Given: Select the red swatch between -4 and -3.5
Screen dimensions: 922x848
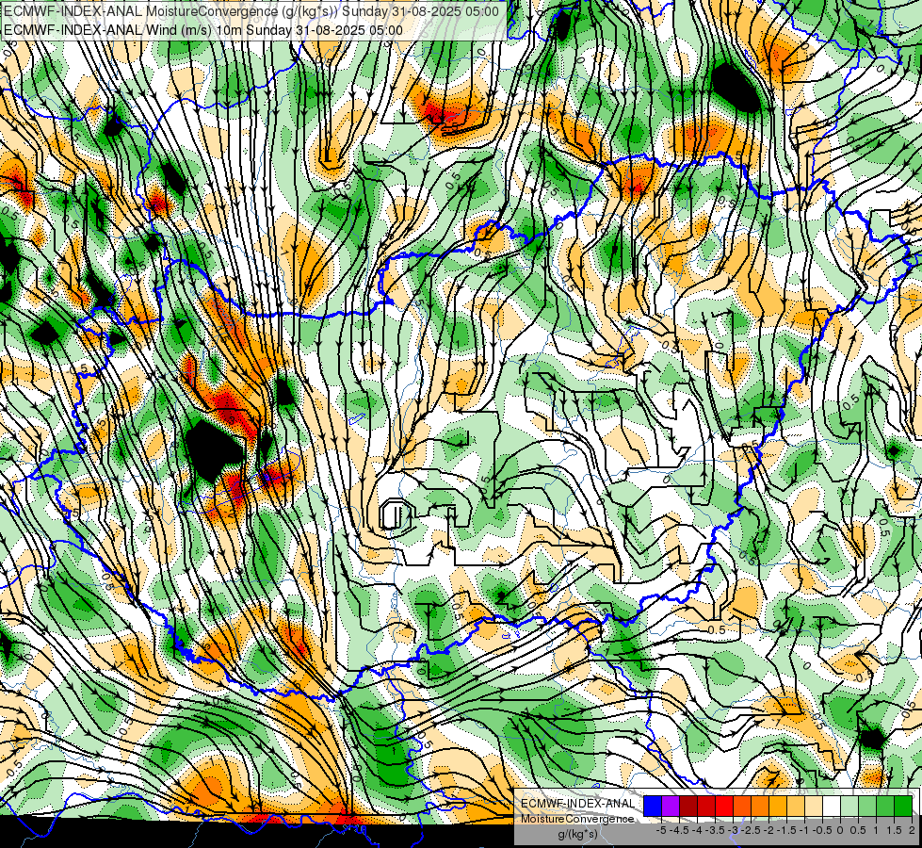Looking at the screenshot, I should 706,807.
